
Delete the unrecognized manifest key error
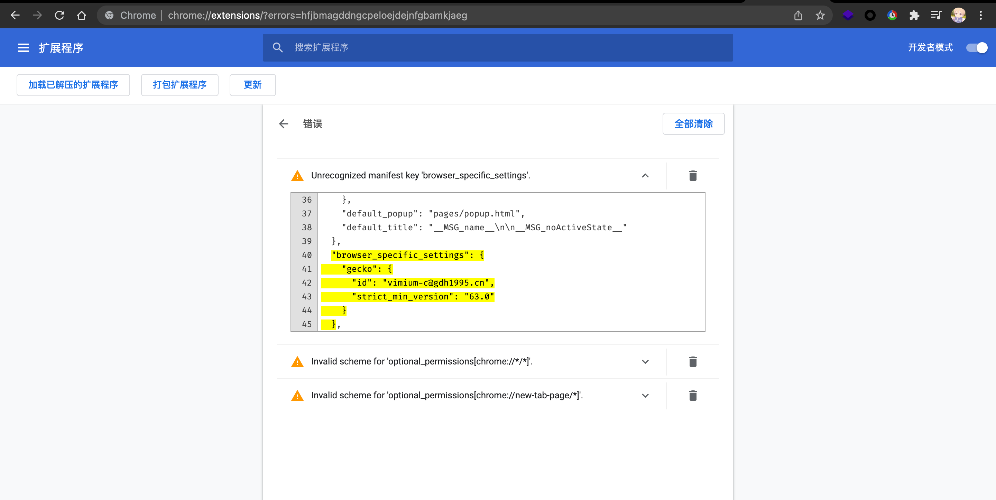tap(693, 176)
